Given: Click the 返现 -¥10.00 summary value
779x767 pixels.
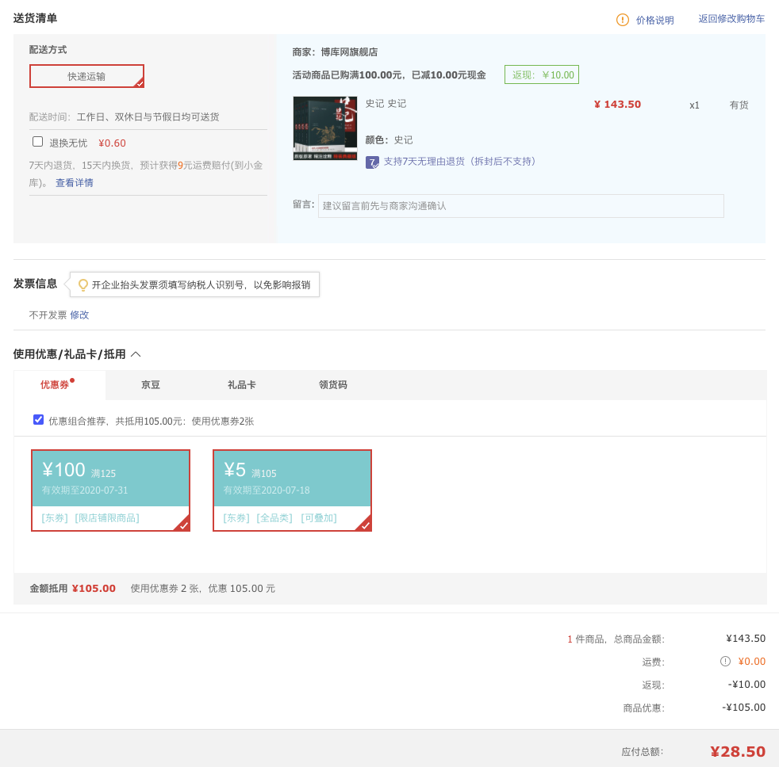Looking at the screenshot, I should 746,684.
